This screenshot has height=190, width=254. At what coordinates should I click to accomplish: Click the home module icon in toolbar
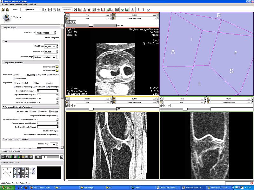pyautogui.click(x=80, y=10)
